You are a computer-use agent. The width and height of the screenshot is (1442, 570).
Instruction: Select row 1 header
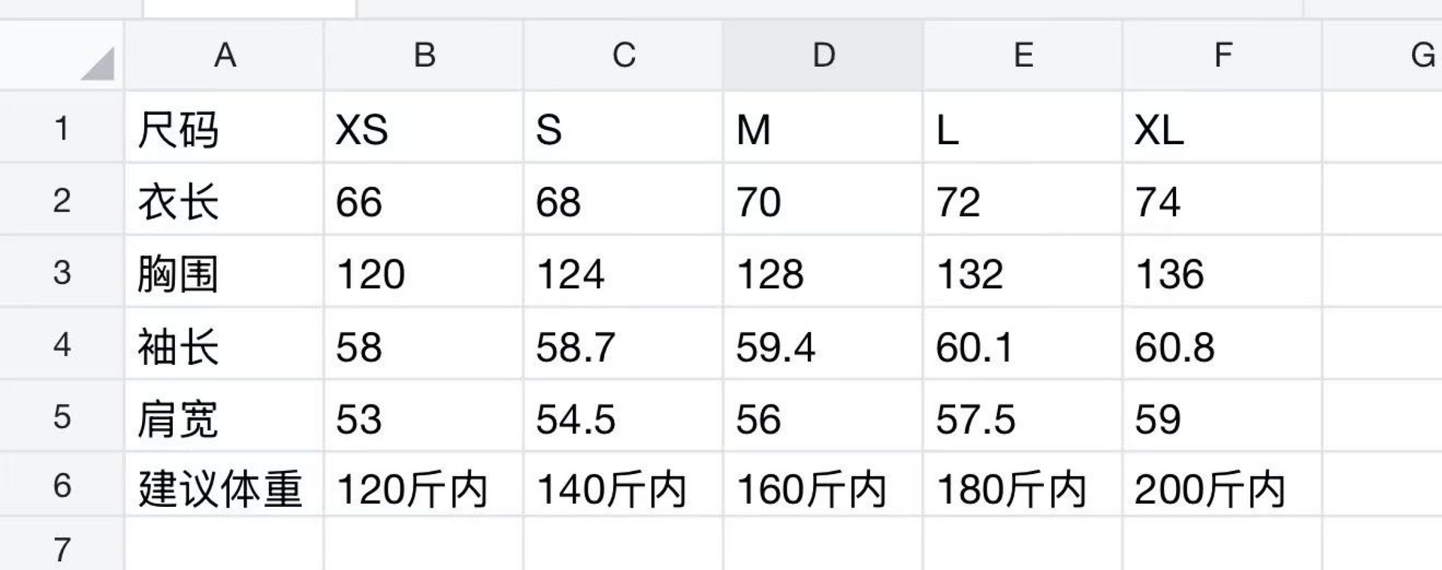tap(62, 128)
